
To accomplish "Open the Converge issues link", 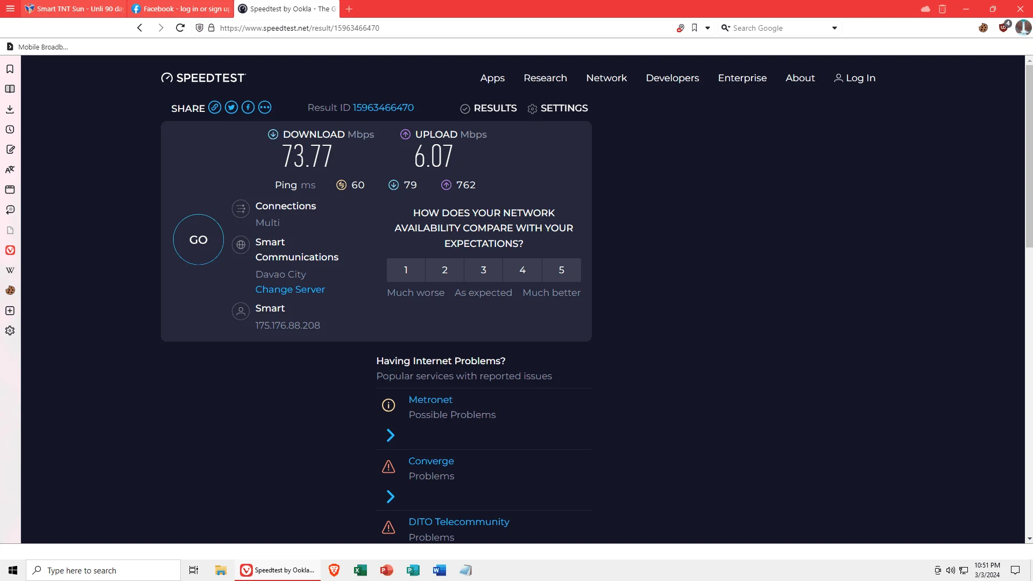I will (431, 461).
